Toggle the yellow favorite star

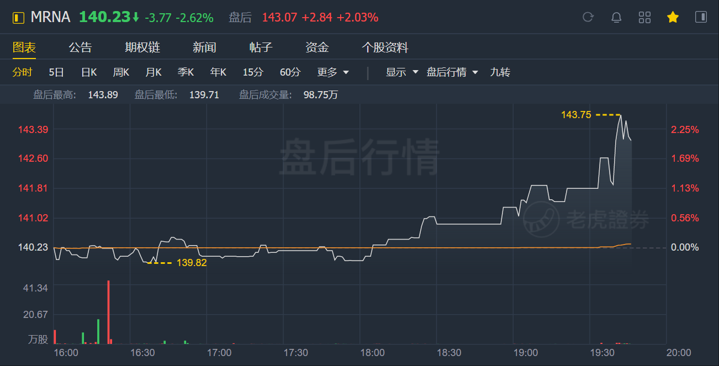coord(673,17)
